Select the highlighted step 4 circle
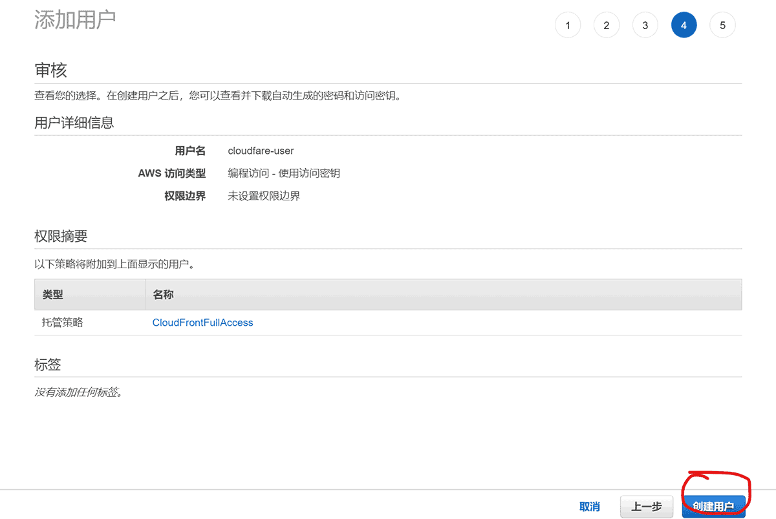The height and width of the screenshot is (519, 776). 684,25
